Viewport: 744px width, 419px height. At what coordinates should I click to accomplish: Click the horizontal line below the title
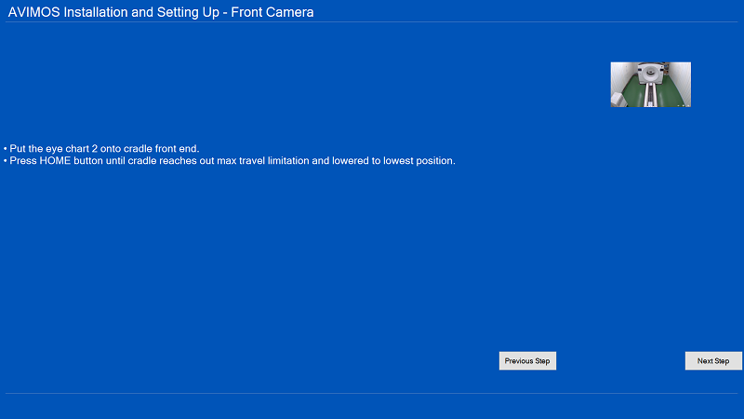click(x=372, y=22)
